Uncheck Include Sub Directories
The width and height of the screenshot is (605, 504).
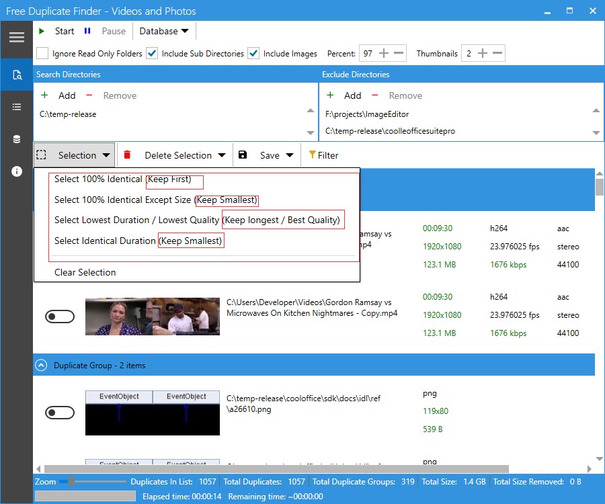pyautogui.click(x=152, y=53)
